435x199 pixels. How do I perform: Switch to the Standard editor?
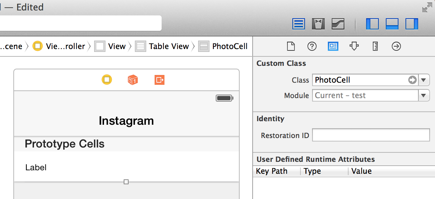[x=299, y=24]
